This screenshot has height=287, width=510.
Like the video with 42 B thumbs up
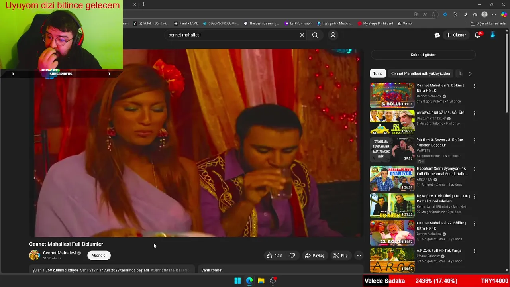(x=274, y=256)
